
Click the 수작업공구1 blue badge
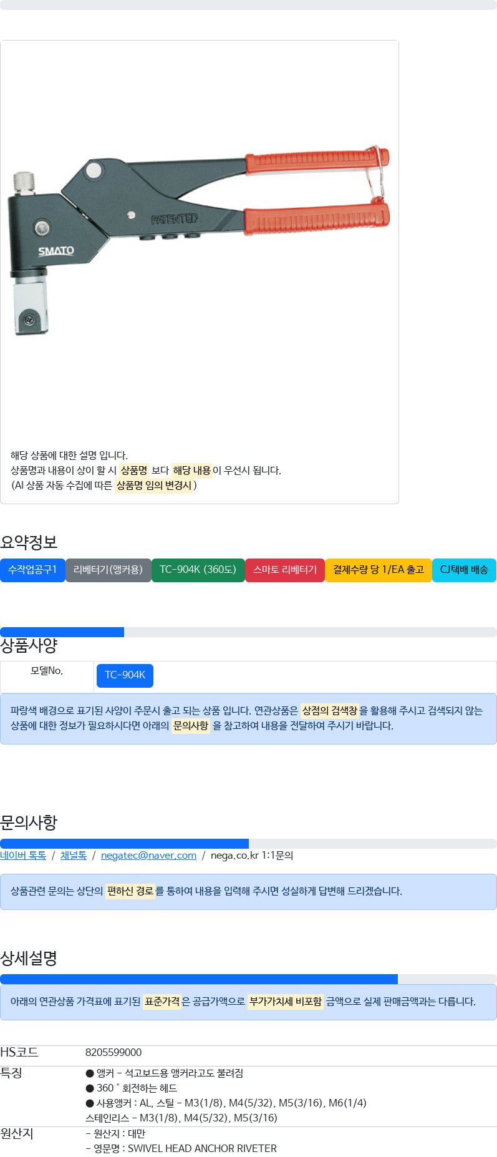point(32,570)
